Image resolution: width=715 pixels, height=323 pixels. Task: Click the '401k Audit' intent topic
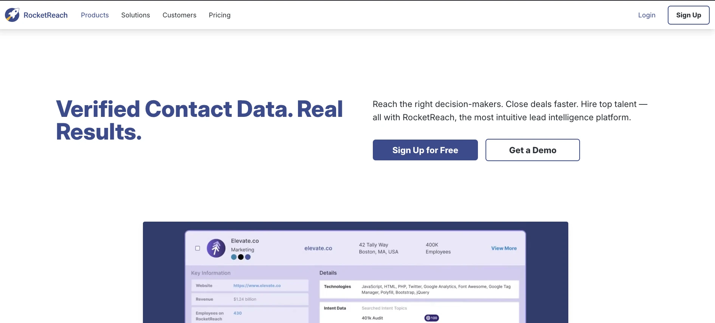(x=372, y=318)
